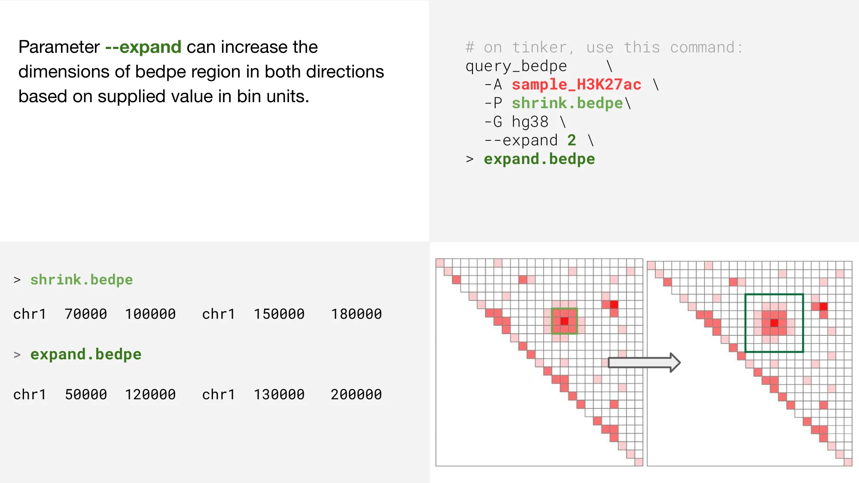The width and height of the screenshot is (859, 483).
Task: Click the gray right-pointing arrow between heatmaps
Action: point(644,363)
